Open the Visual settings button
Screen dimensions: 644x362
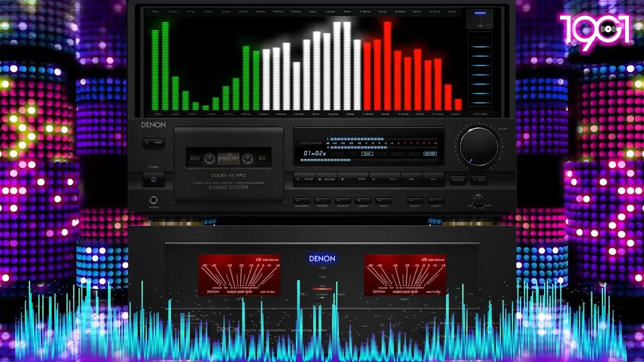[383, 200]
